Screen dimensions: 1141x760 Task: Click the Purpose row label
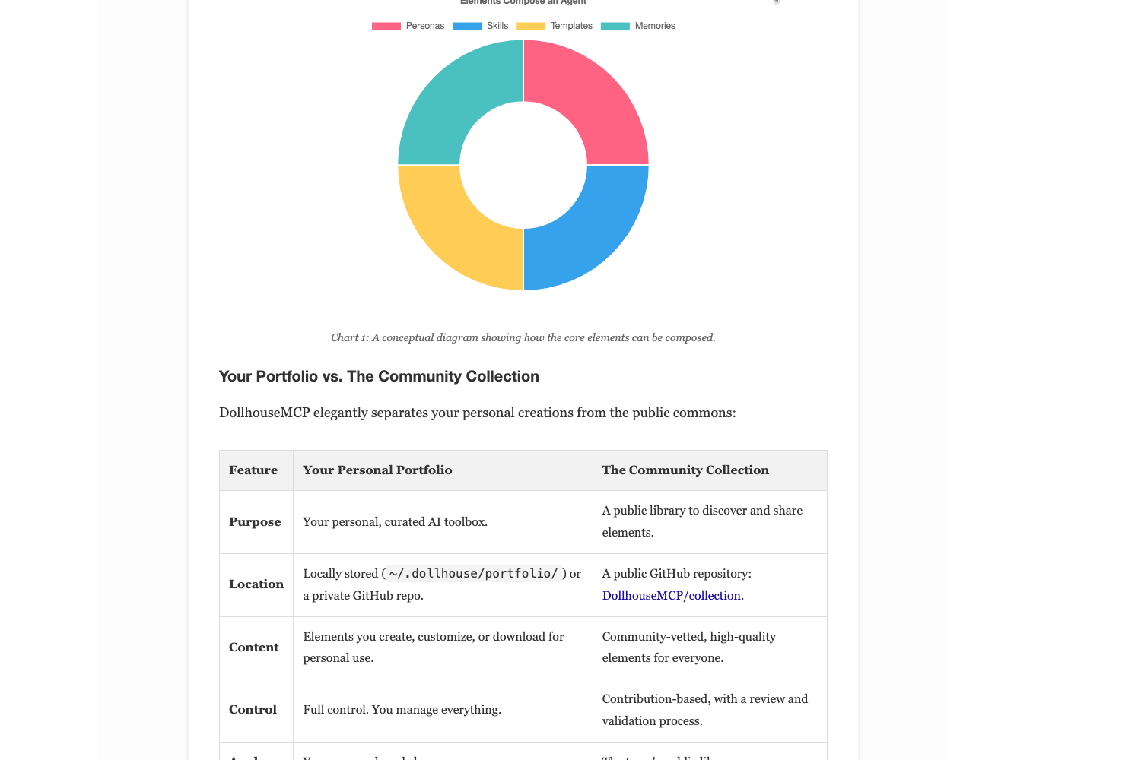coord(255,522)
